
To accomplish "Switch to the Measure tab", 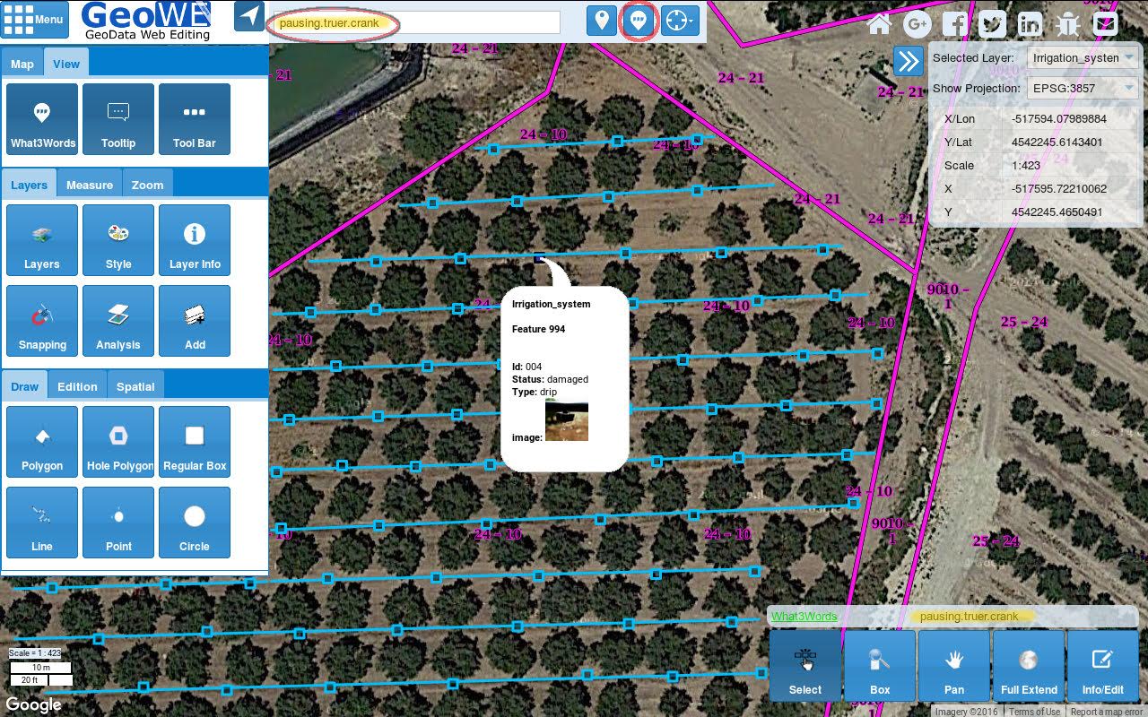I will 90,185.
